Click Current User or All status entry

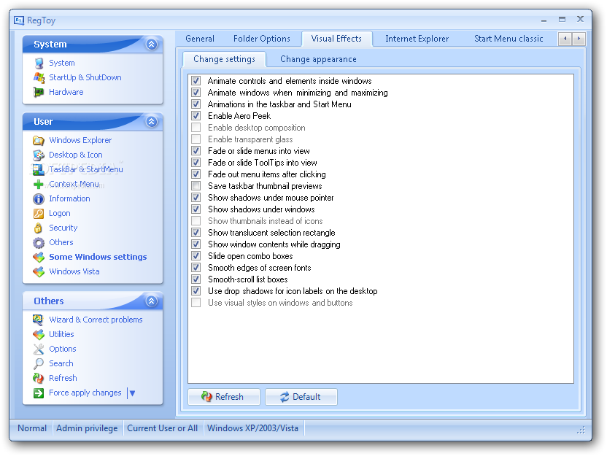(x=163, y=428)
